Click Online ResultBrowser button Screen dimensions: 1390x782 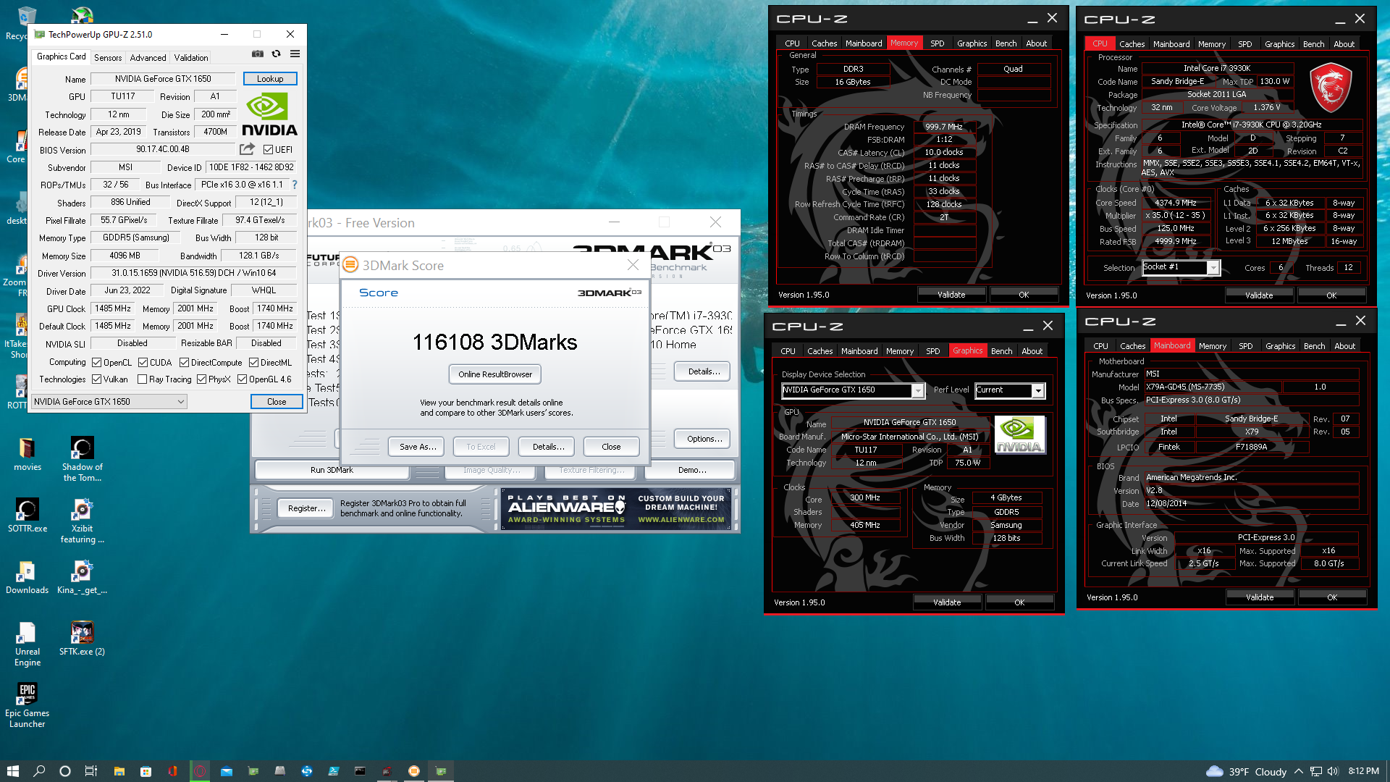(x=495, y=374)
